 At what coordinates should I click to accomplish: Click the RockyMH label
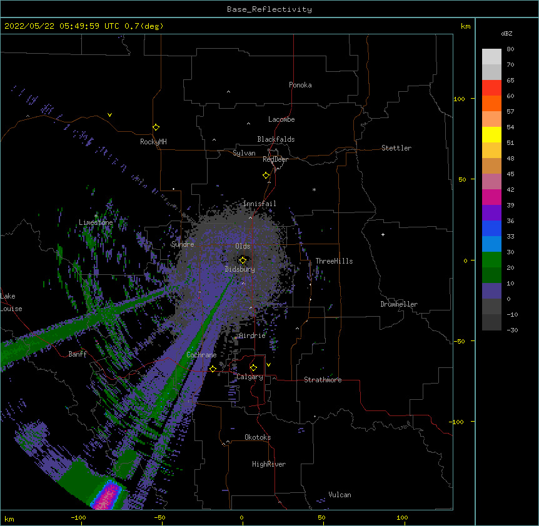153,142
